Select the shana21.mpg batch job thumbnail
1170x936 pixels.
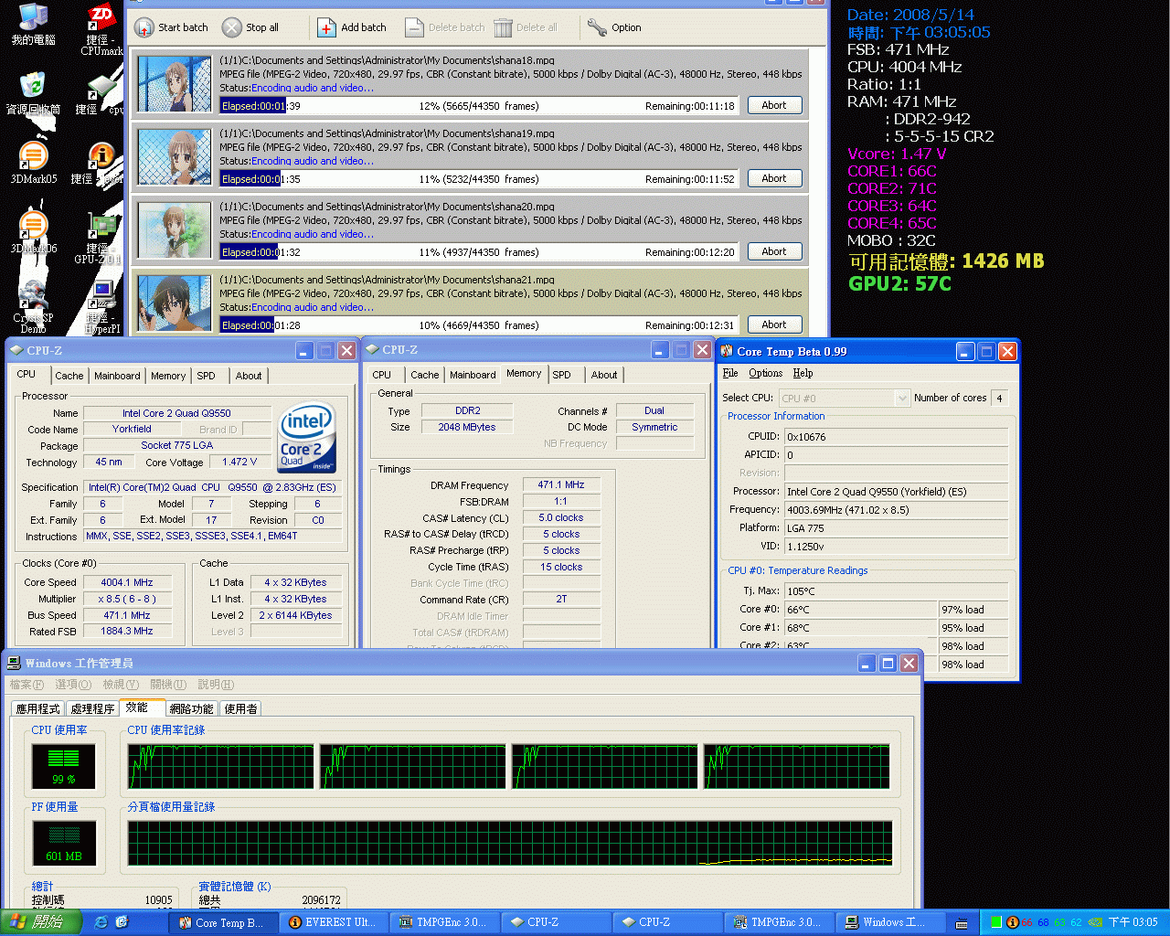point(175,303)
